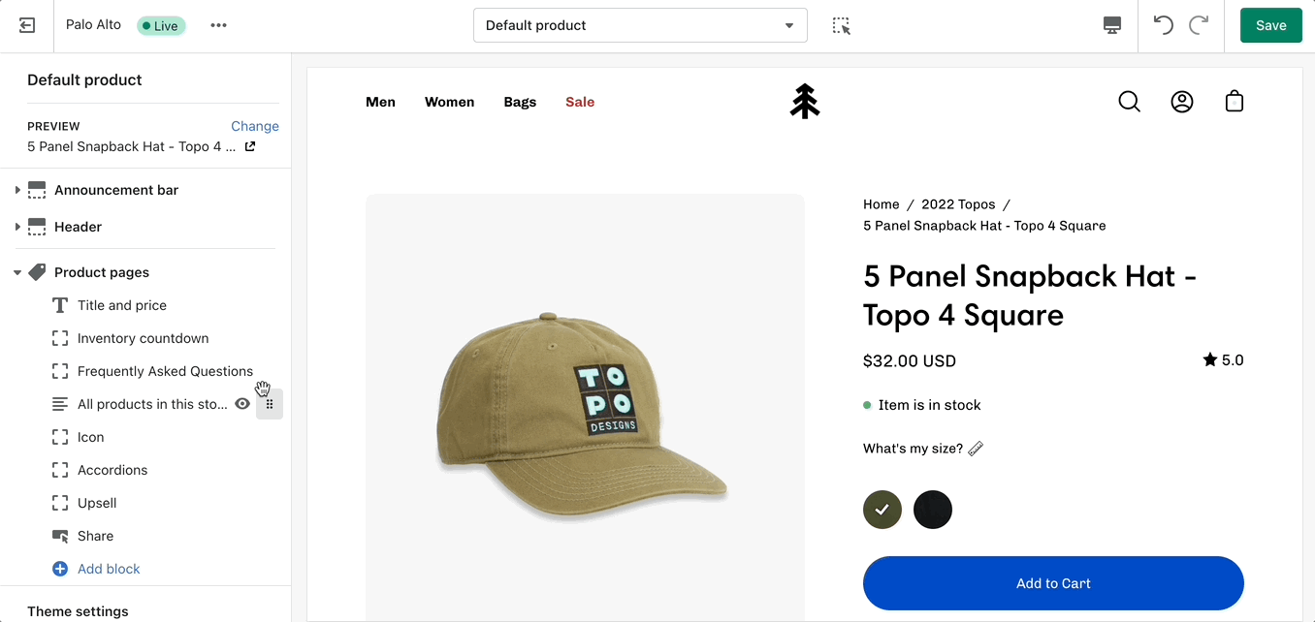Screen dimensions: 1315x622
Task: Select the black color variant
Action: (x=933, y=510)
